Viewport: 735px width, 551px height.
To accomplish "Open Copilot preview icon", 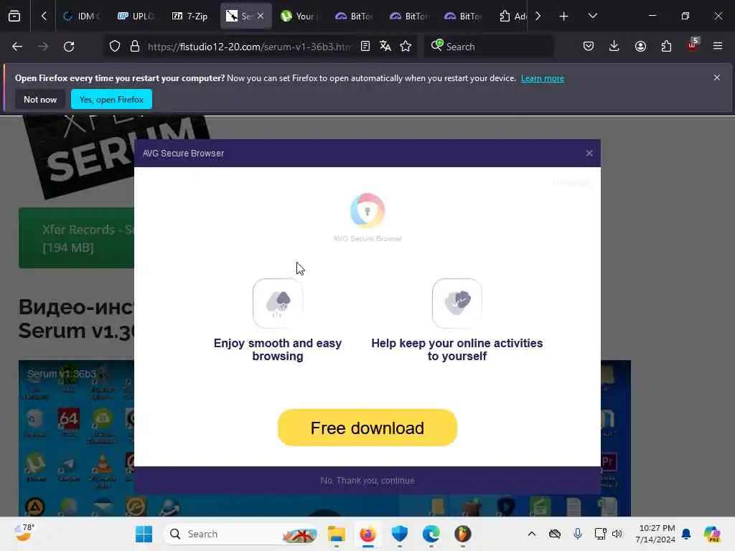I will tap(712, 534).
